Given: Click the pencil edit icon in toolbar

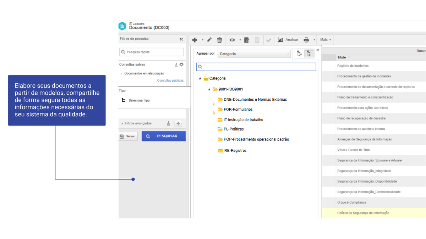Looking at the screenshot, I should [x=209, y=40].
